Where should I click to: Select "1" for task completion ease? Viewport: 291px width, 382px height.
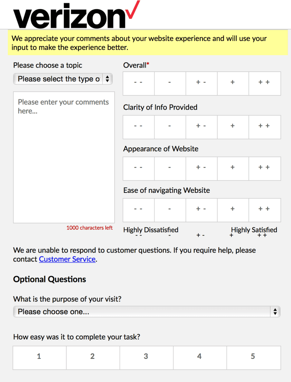[39, 357]
